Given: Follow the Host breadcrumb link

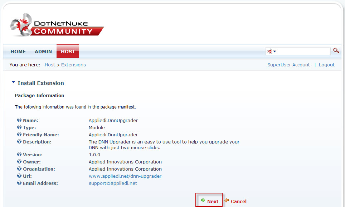Looking at the screenshot, I should pos(50,65).
